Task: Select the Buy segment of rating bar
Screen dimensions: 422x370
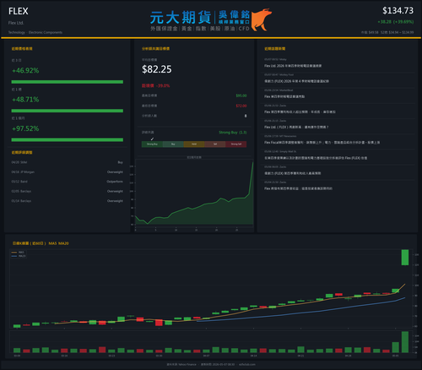Action: pyautogui.click(x=173, y=144)
